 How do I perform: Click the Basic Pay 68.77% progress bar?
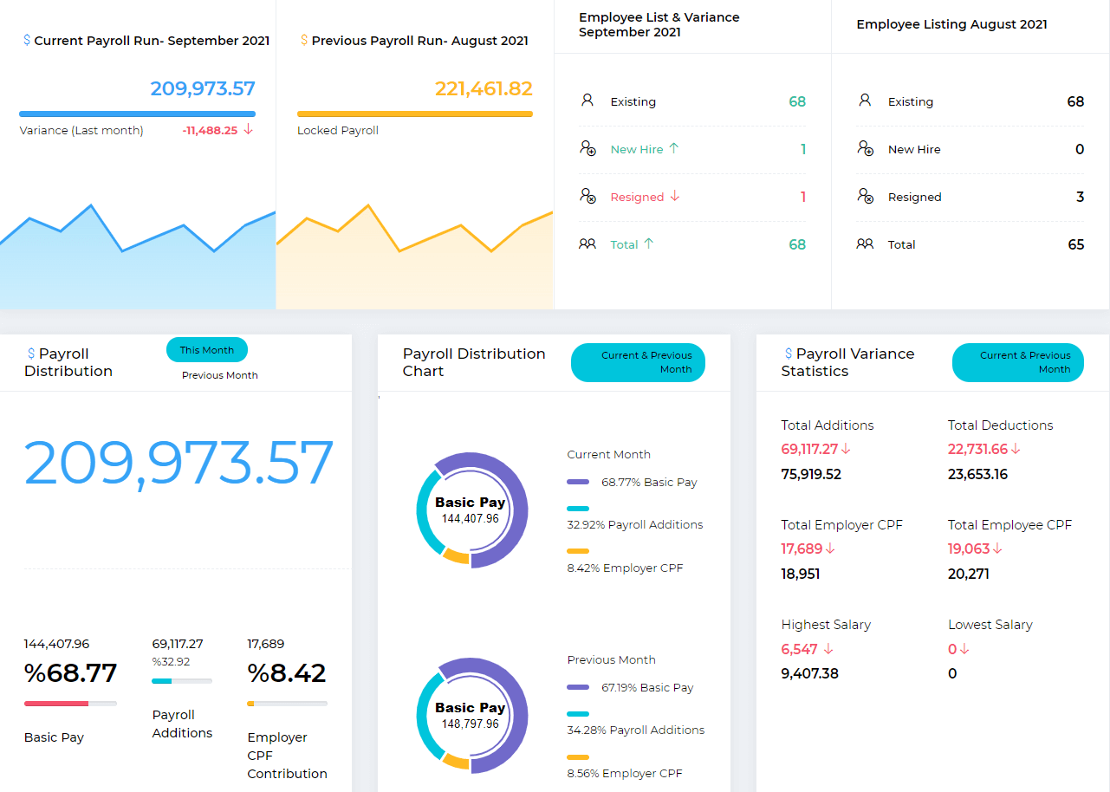(70, 703)
